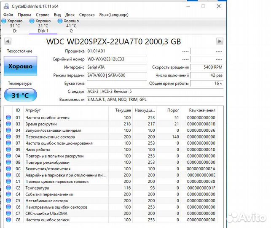Click the Интерфейс field Serial ATA

[117, 67]
